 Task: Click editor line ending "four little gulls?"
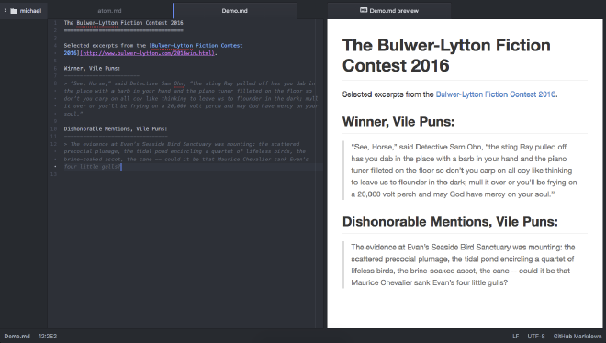pos(93,167)
